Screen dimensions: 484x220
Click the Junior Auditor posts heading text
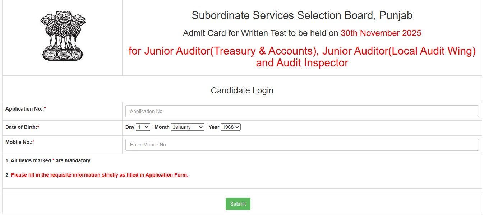point(302,57)
